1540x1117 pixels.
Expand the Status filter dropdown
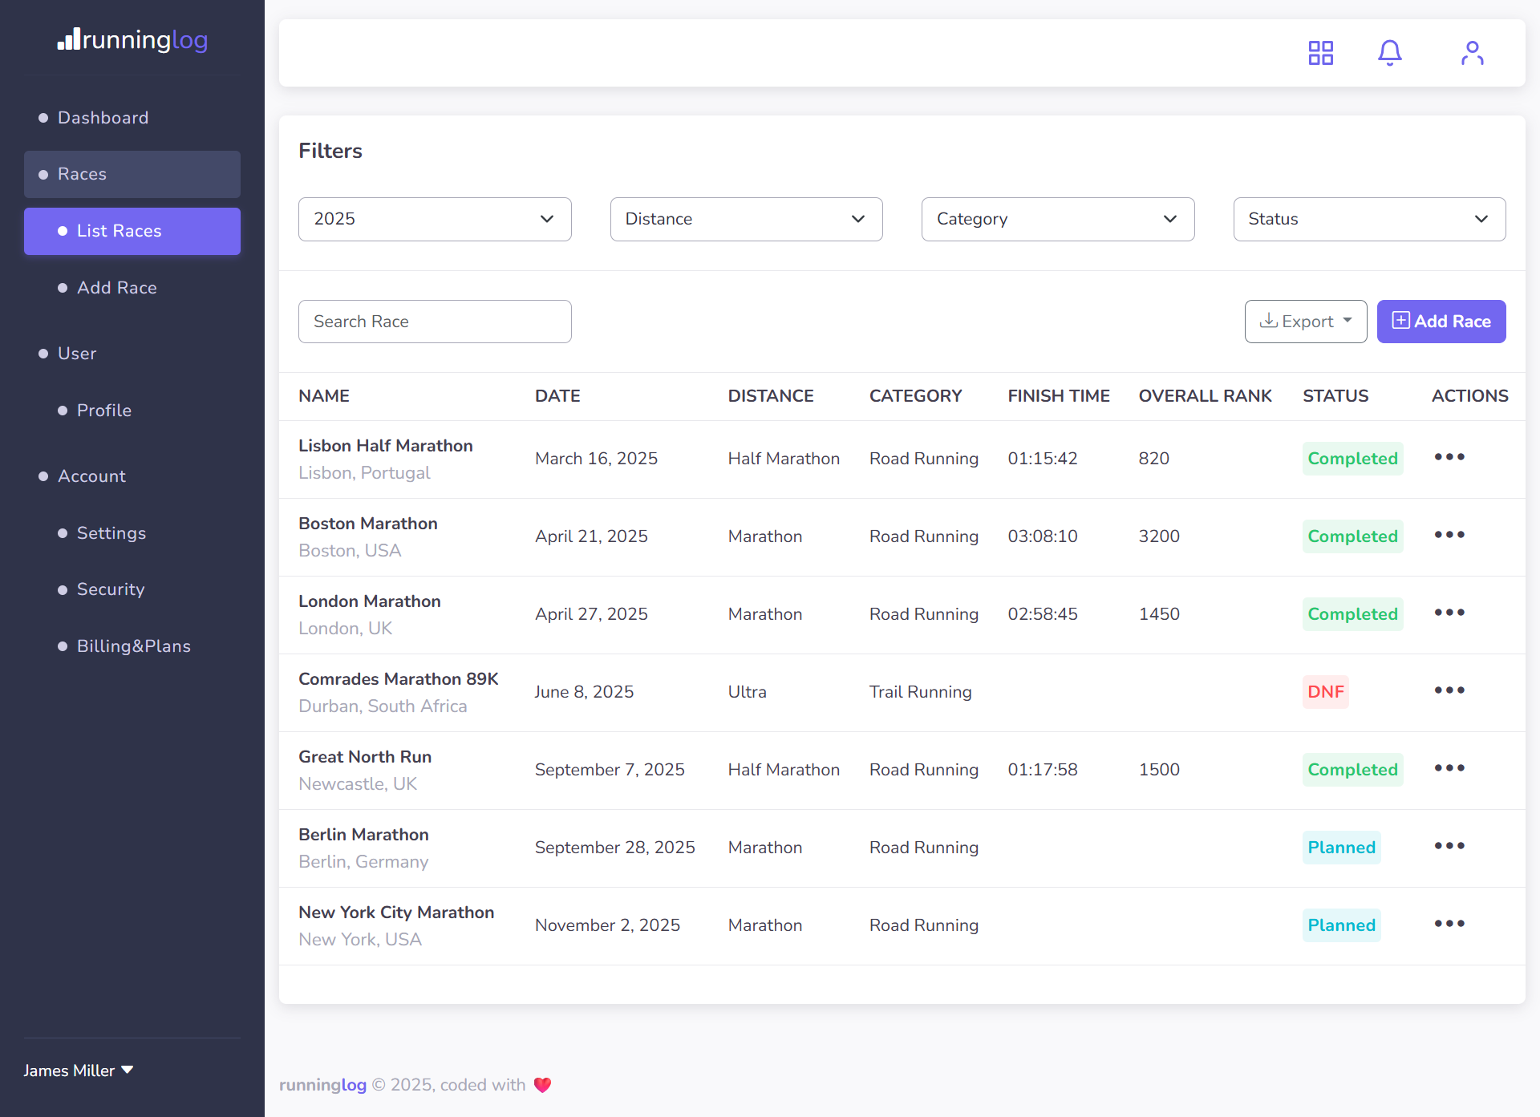click(1368, 219)
